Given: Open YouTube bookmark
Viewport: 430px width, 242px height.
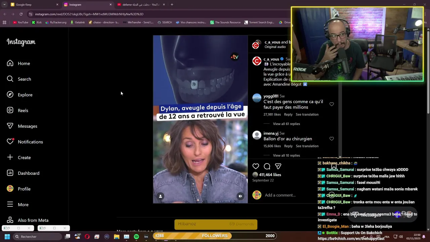Looking at the screenshot, I should pos(20,23).
